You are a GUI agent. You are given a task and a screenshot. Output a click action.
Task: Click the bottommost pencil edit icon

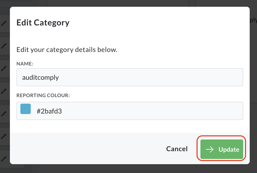(x=4, y=159)
